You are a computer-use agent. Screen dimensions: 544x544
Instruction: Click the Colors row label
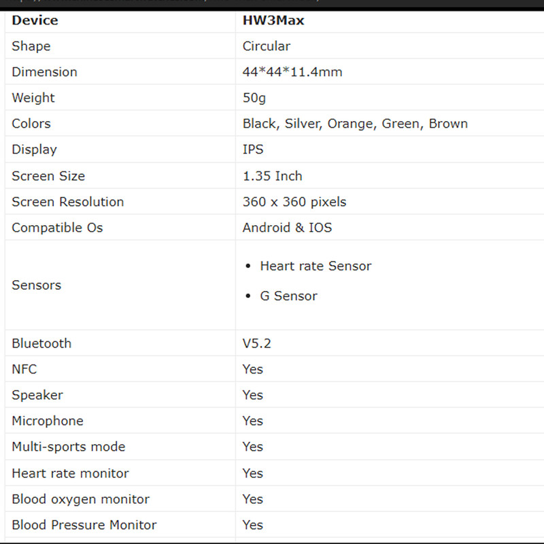coord(31,124)
